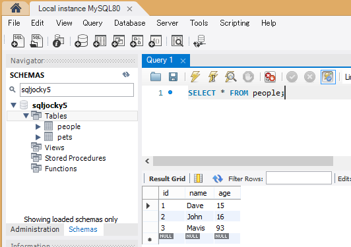Go to the Home tab icon
The height and width of the screenshot is (247, 351).
tap(16, 9)
